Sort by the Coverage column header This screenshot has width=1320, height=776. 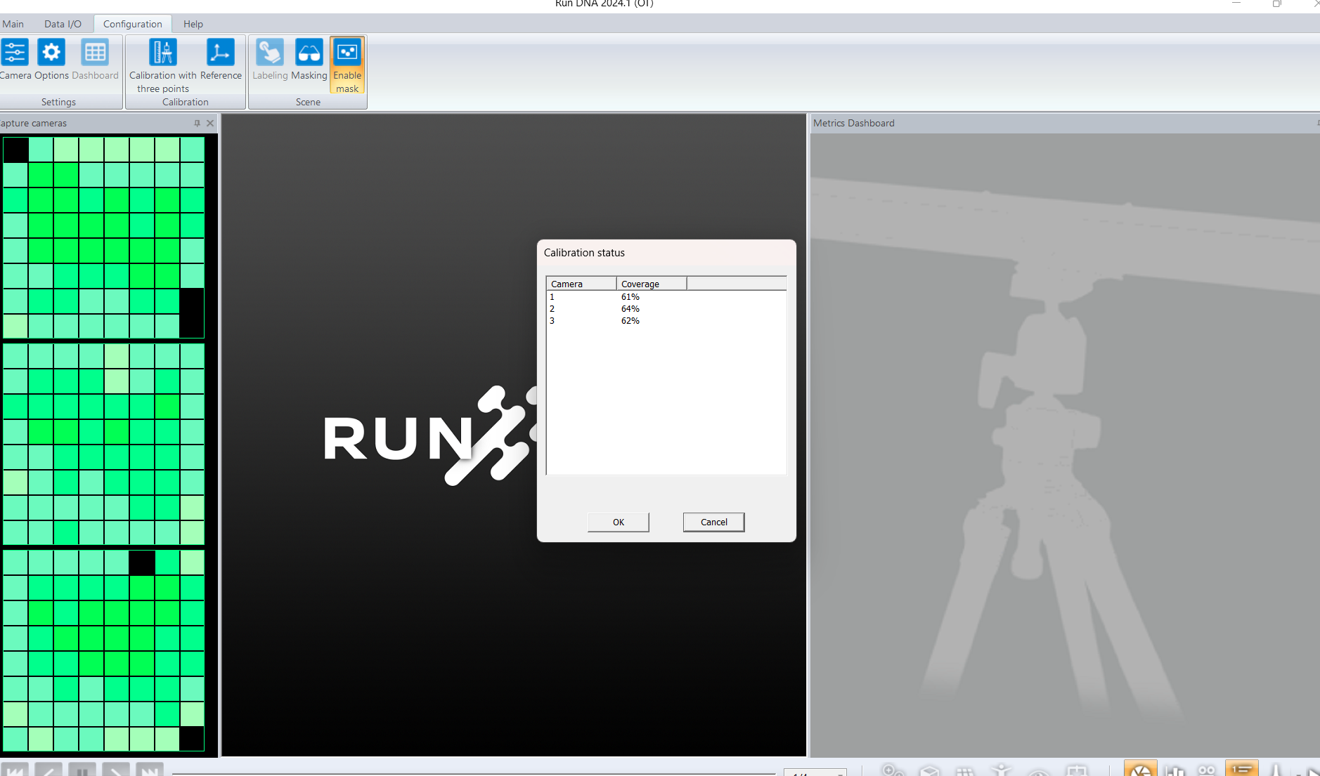651,284
